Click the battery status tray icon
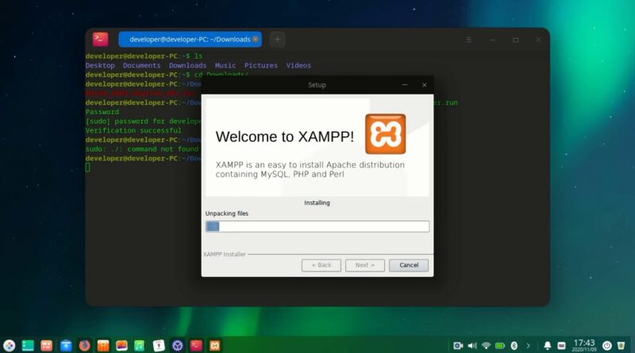 pyautogui.click(x=500, y=346)
